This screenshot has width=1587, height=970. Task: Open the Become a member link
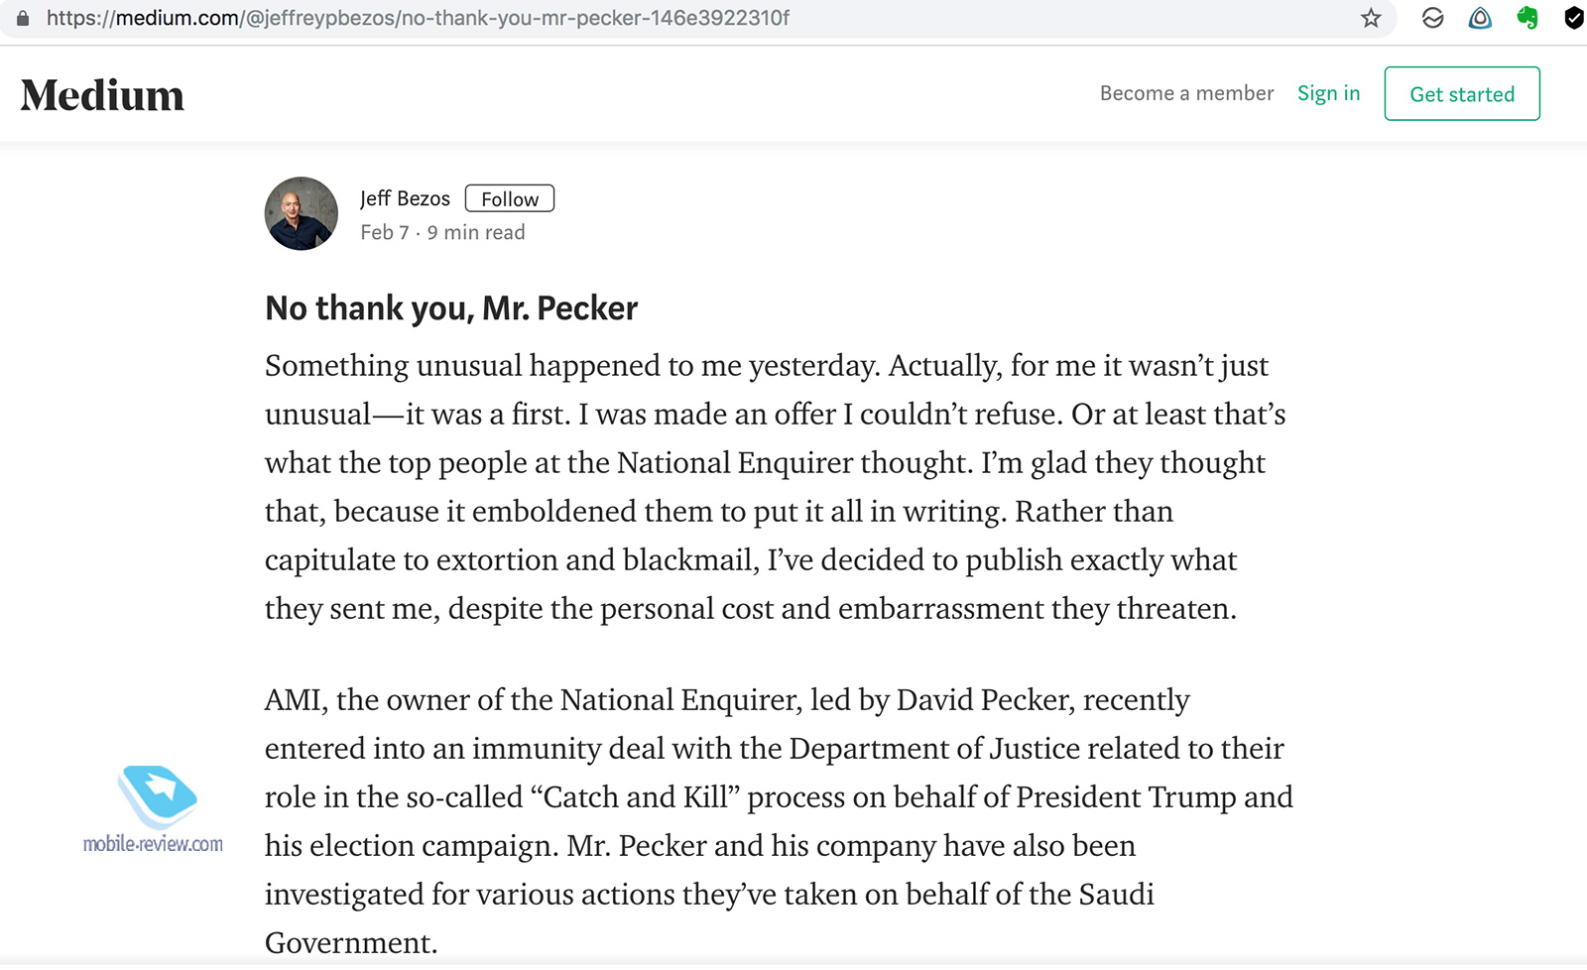[1186, 93]
